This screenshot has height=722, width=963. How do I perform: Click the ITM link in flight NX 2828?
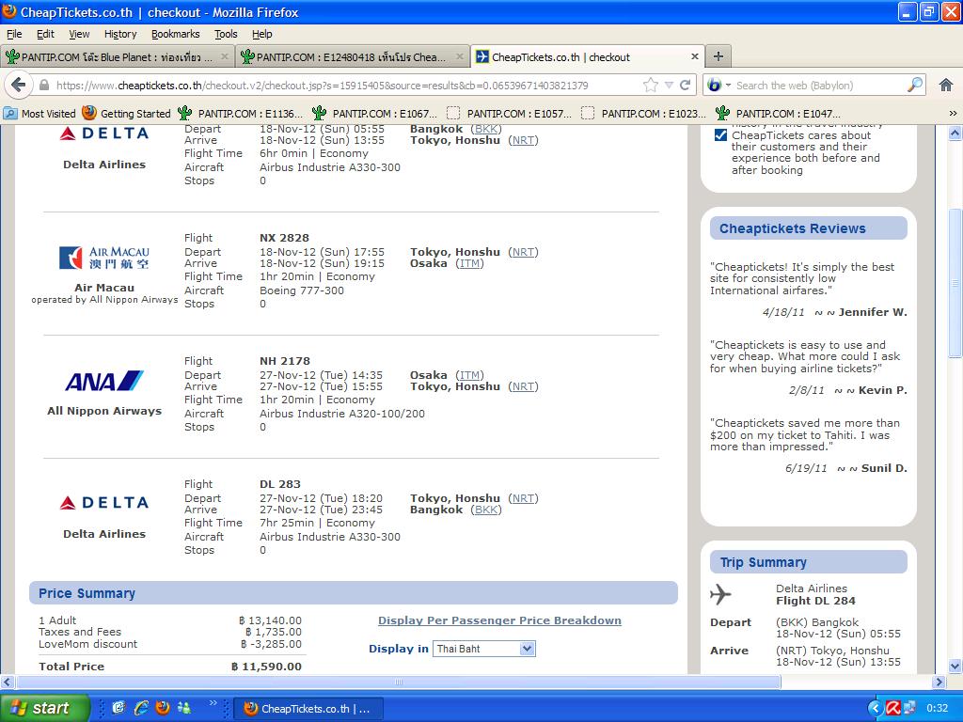pyautogui.click(x=470, y=263)
